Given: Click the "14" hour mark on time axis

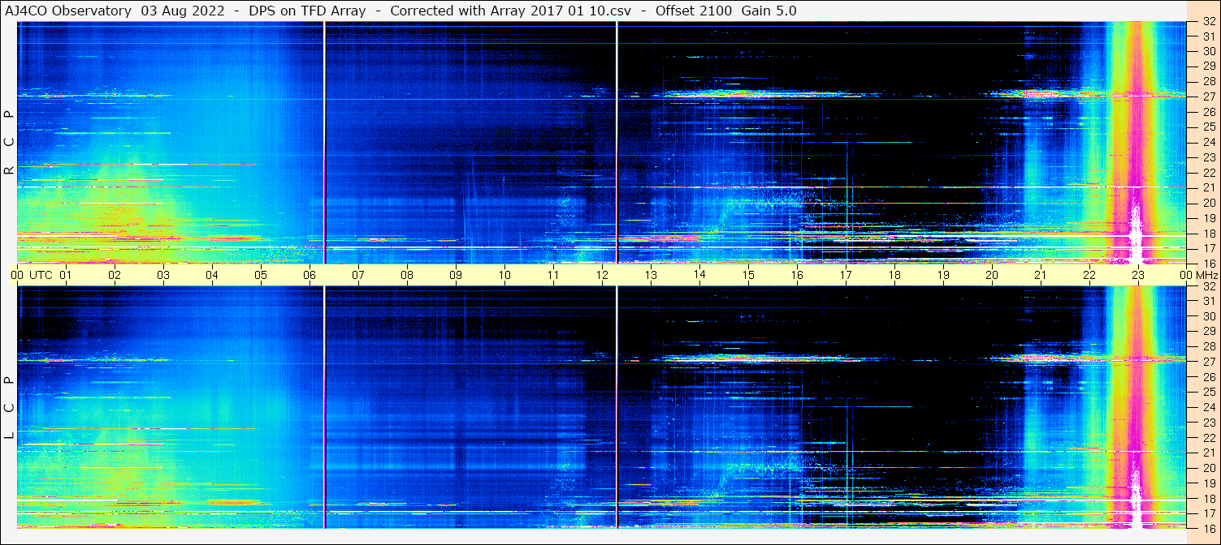Looking at the screenshot, I should click(x=699, y=275).
